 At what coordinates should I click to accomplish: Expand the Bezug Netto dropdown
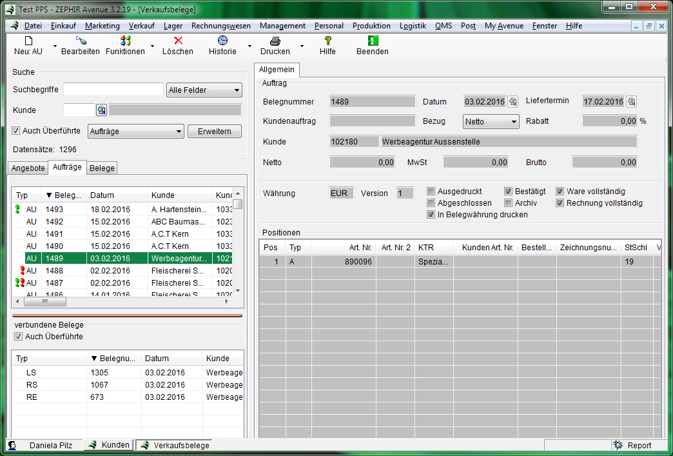(x=491, y=122)
